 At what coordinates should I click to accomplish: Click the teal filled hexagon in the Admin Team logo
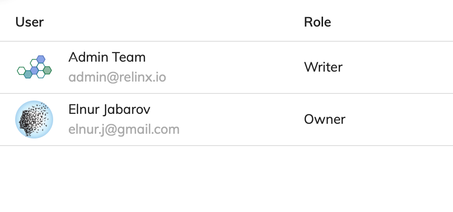pyautogui.click(x=28, y=74)
